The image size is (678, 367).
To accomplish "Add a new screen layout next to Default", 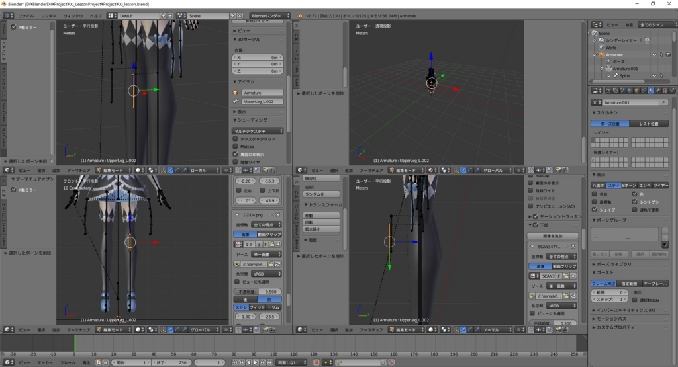I will tap(163, 16).
